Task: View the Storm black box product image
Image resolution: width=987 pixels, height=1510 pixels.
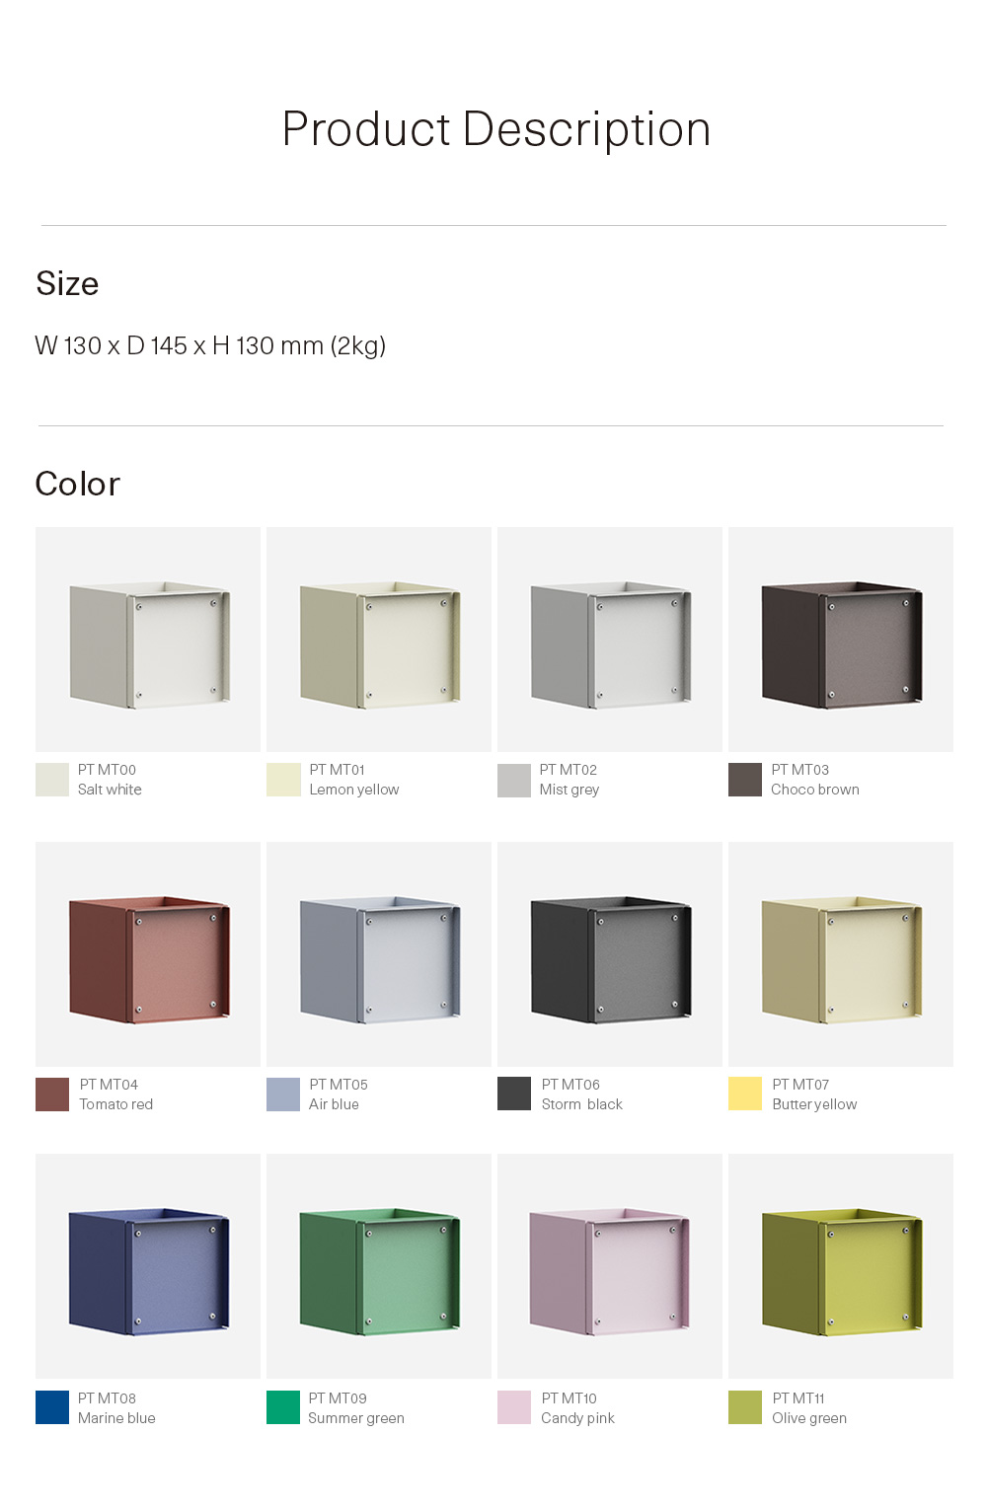Action: pyautogui.click(x=610, y=954)
